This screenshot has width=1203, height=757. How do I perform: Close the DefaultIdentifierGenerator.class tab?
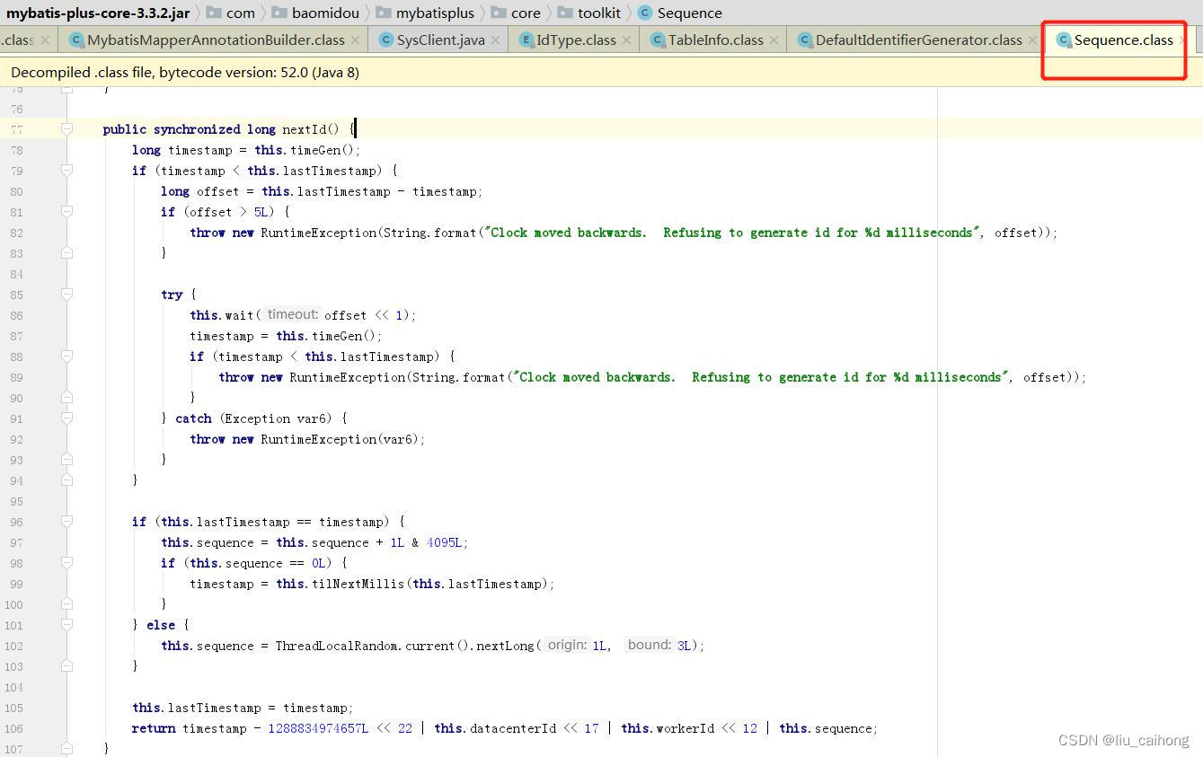1032,40
